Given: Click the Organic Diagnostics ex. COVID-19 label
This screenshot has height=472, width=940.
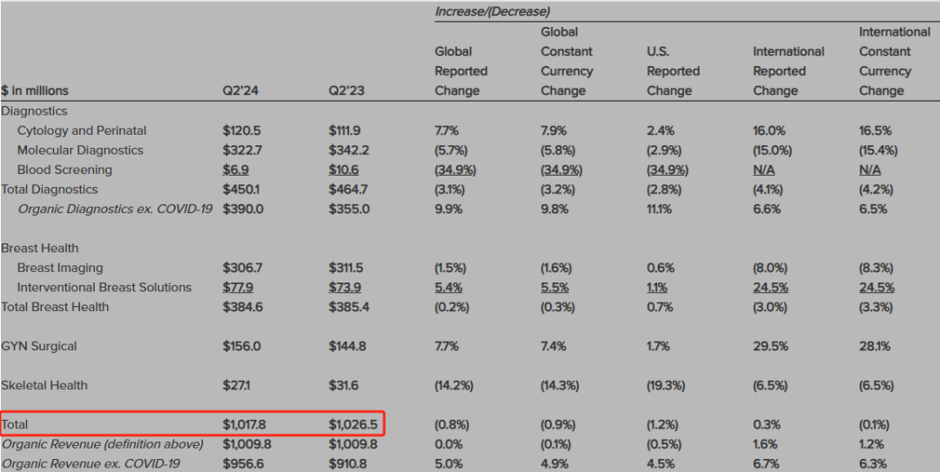Looking at the screenshot, I should coord(116,209).
